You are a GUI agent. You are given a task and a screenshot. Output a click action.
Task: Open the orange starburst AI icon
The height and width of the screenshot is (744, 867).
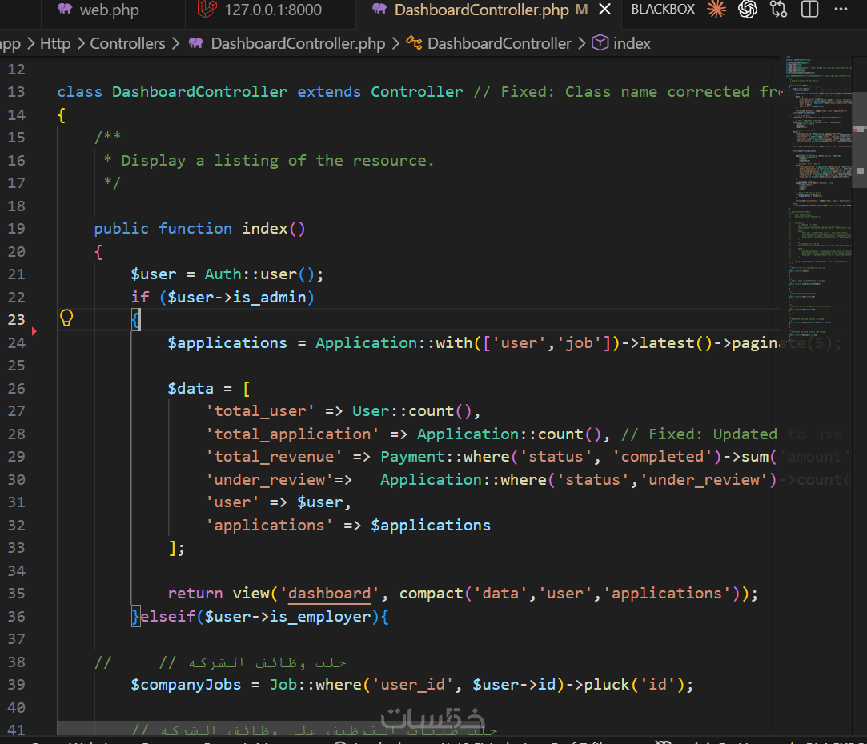pos(716,9)
